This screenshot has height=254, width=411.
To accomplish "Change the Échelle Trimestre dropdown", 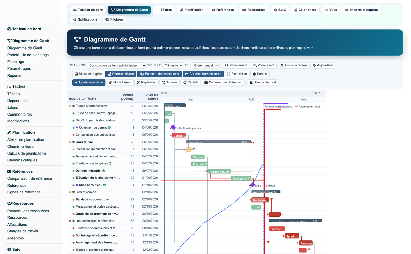I will pos(173,65).
